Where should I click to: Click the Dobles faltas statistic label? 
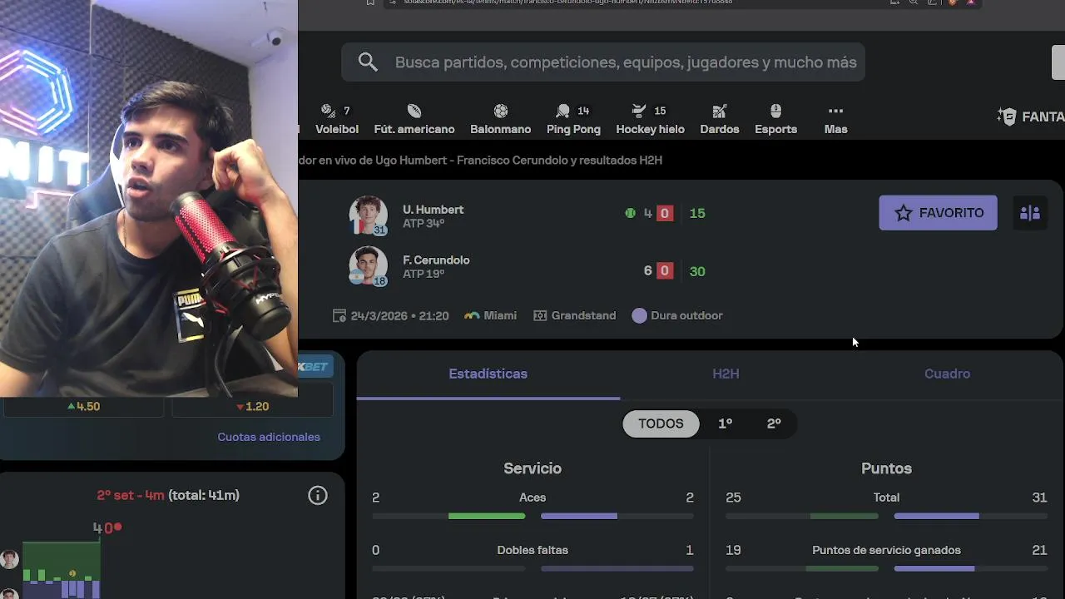[532, 550]
